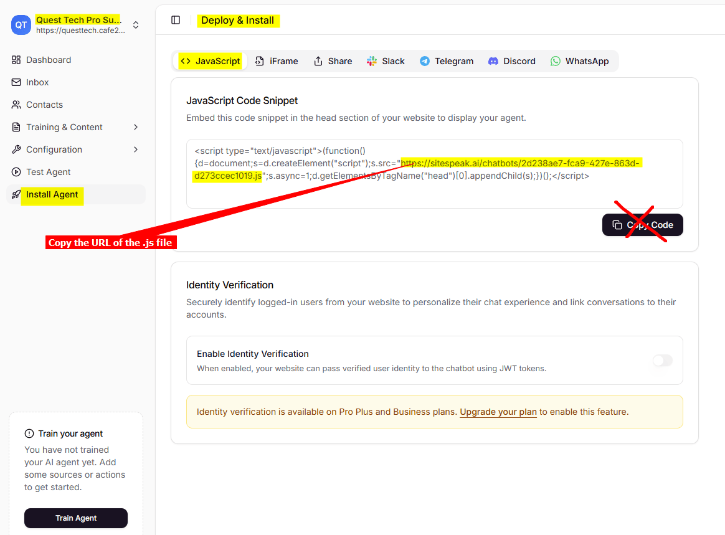Image resolution: width=725 pixels, height=535 pixels.
Task: Open the Contacts page
Action: click(x=76, y=105)
